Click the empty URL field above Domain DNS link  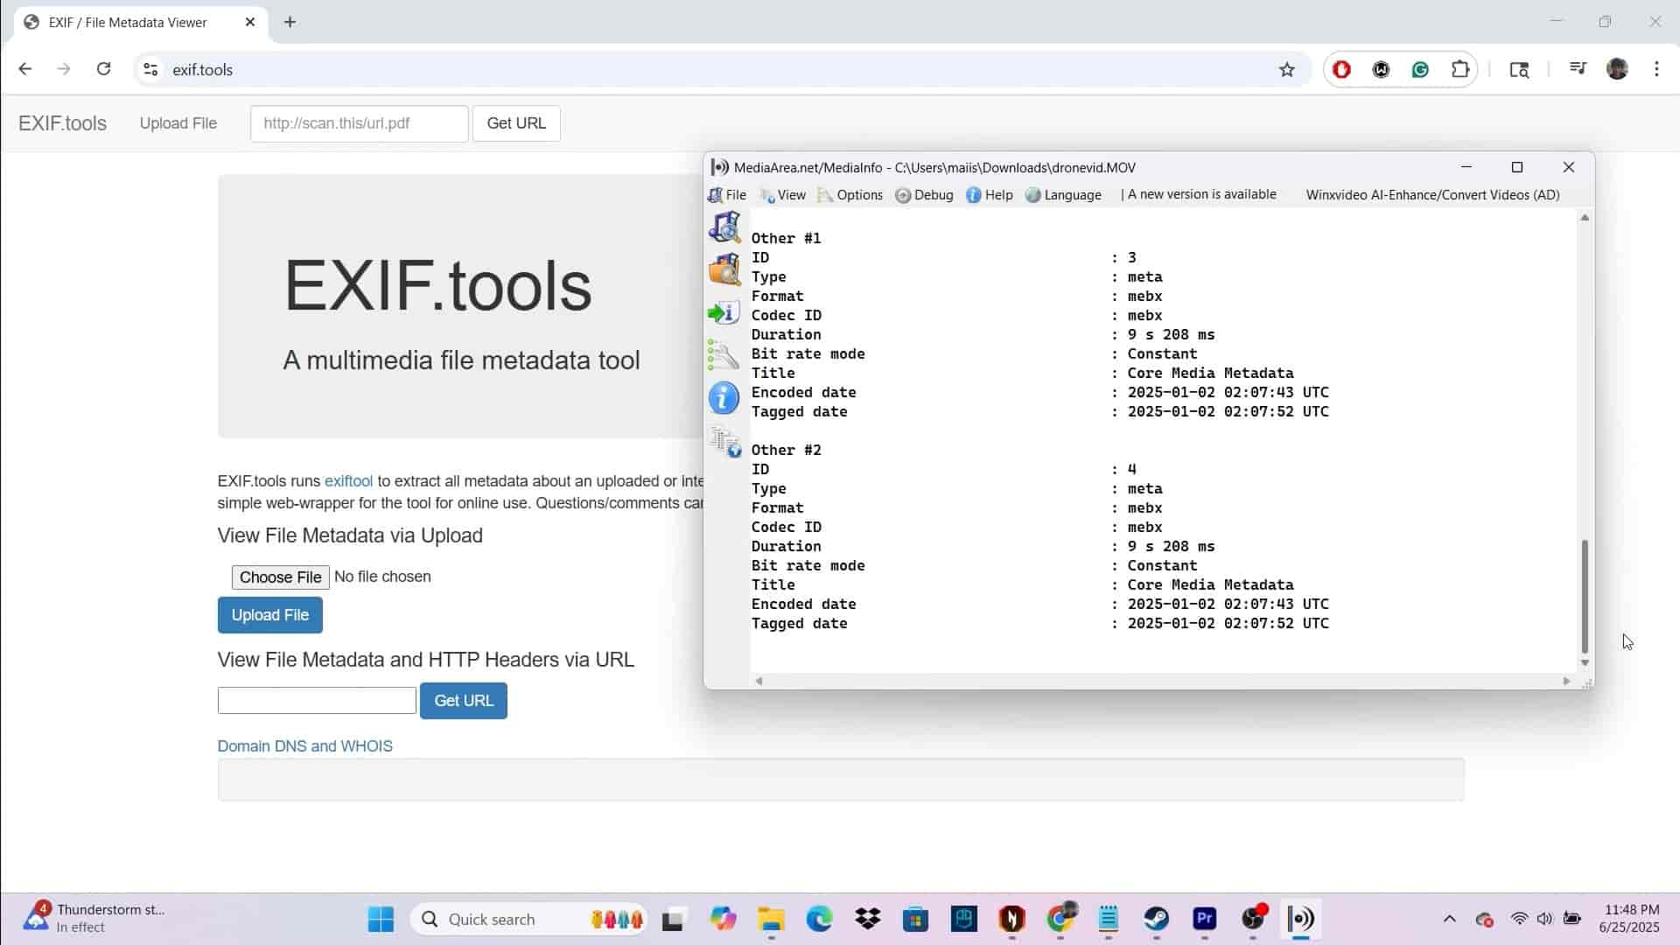317,700
